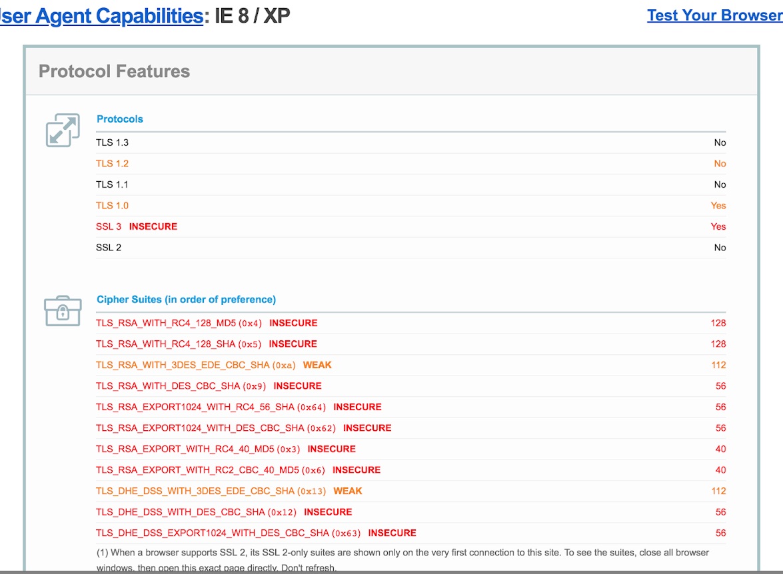Click the Cipher Suites padlock briefcase icon

click(x=63, y=310)
